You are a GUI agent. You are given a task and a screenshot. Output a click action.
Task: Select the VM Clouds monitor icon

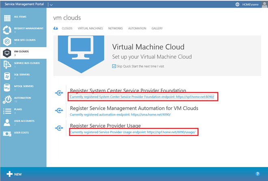pos(7,53)
